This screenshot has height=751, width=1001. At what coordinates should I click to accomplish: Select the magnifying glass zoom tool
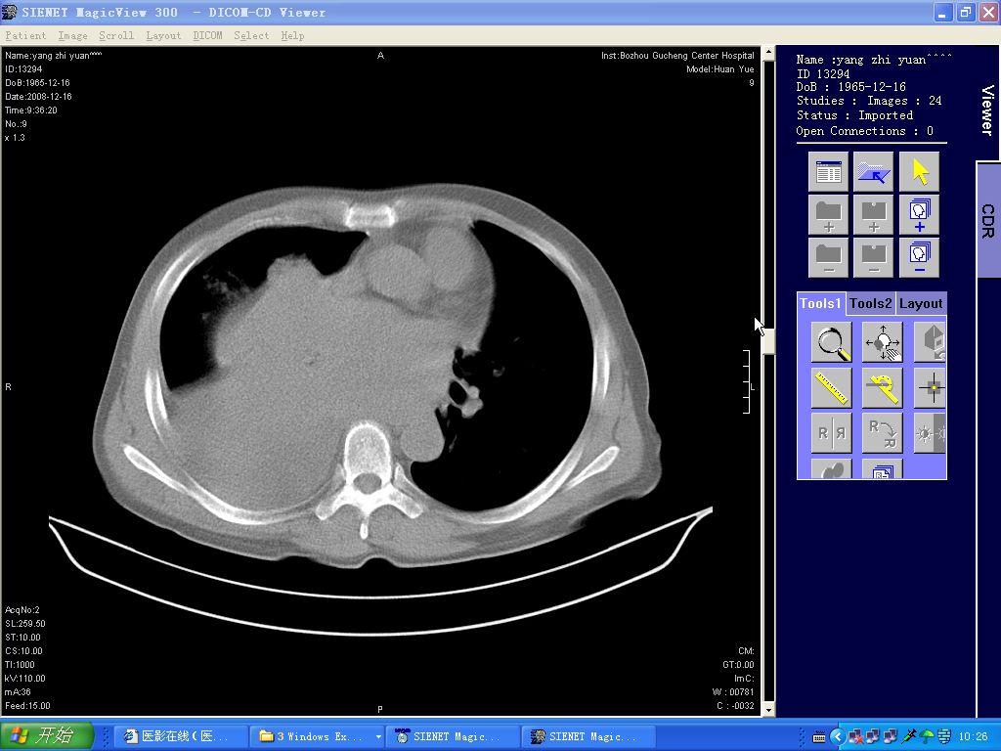tap(831, 342)
